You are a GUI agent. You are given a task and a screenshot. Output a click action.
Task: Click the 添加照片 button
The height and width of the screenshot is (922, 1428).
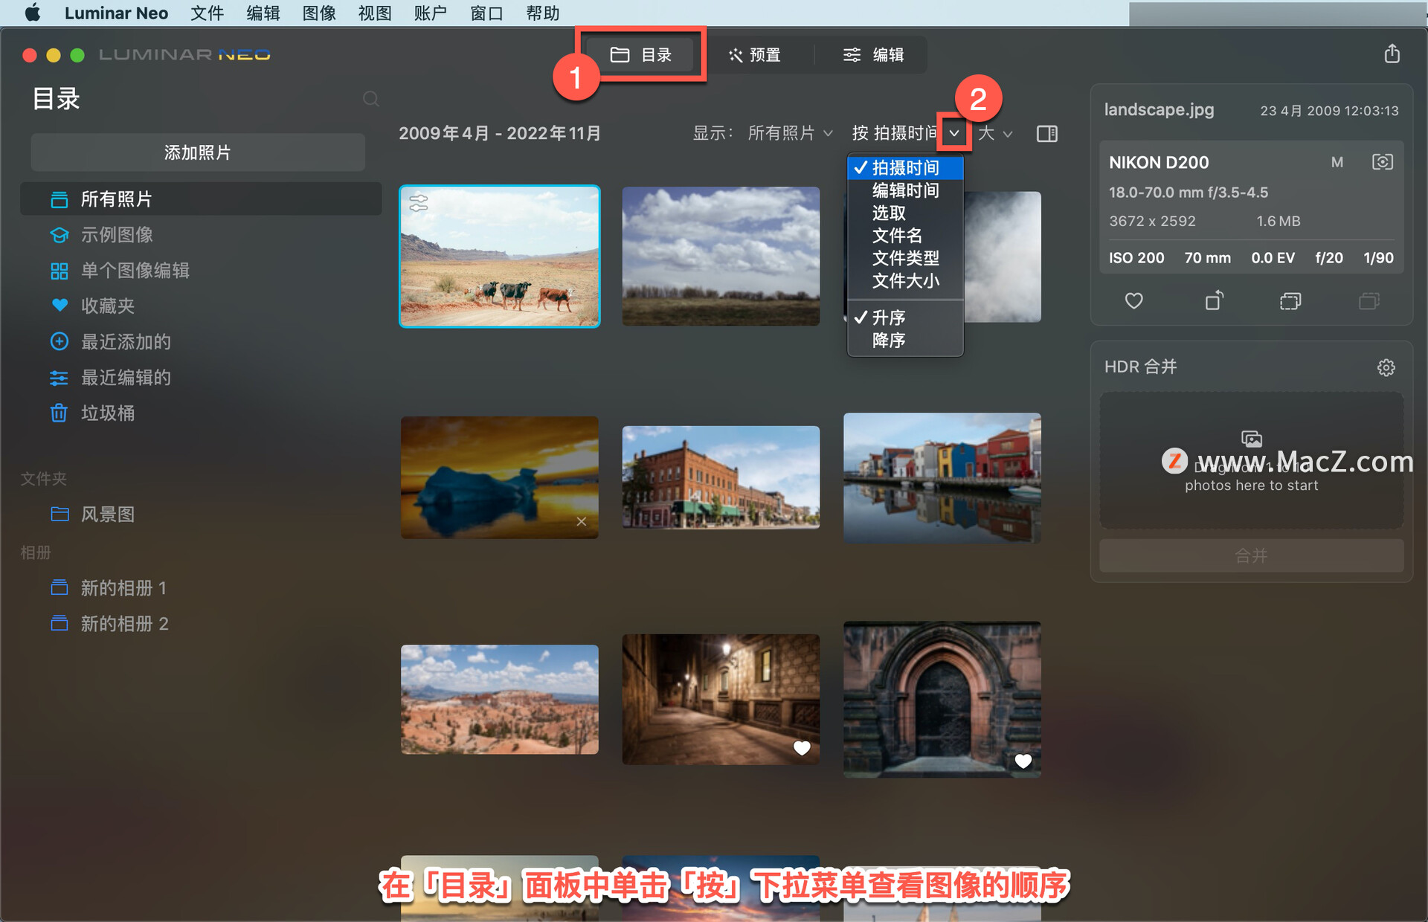(198, 152)
